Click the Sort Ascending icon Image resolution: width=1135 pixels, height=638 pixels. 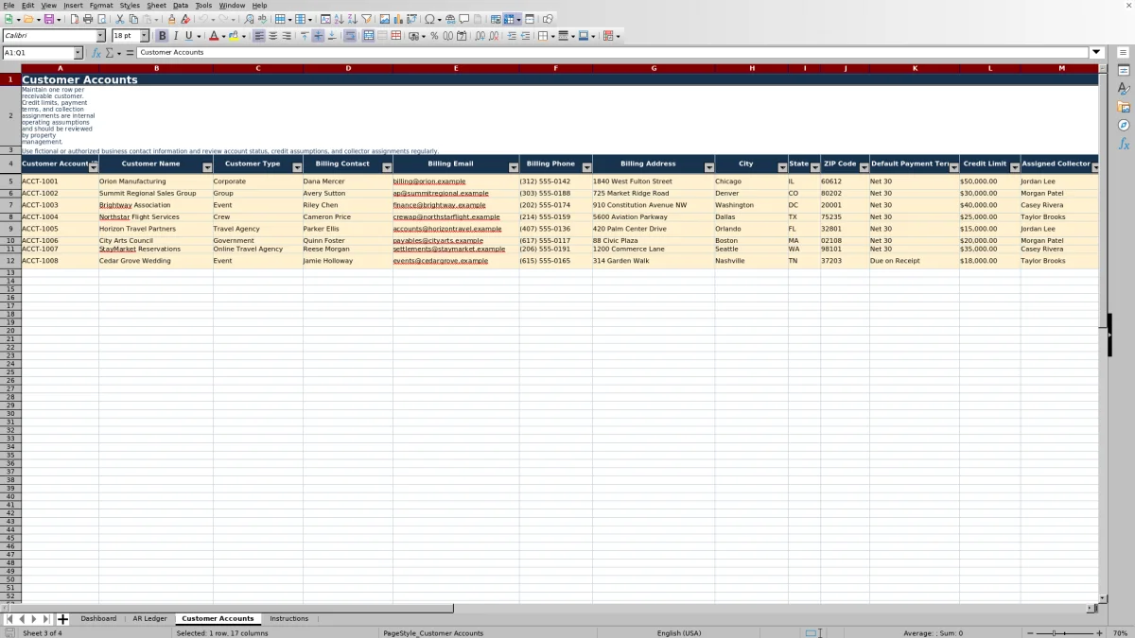(x=339, y=19)
